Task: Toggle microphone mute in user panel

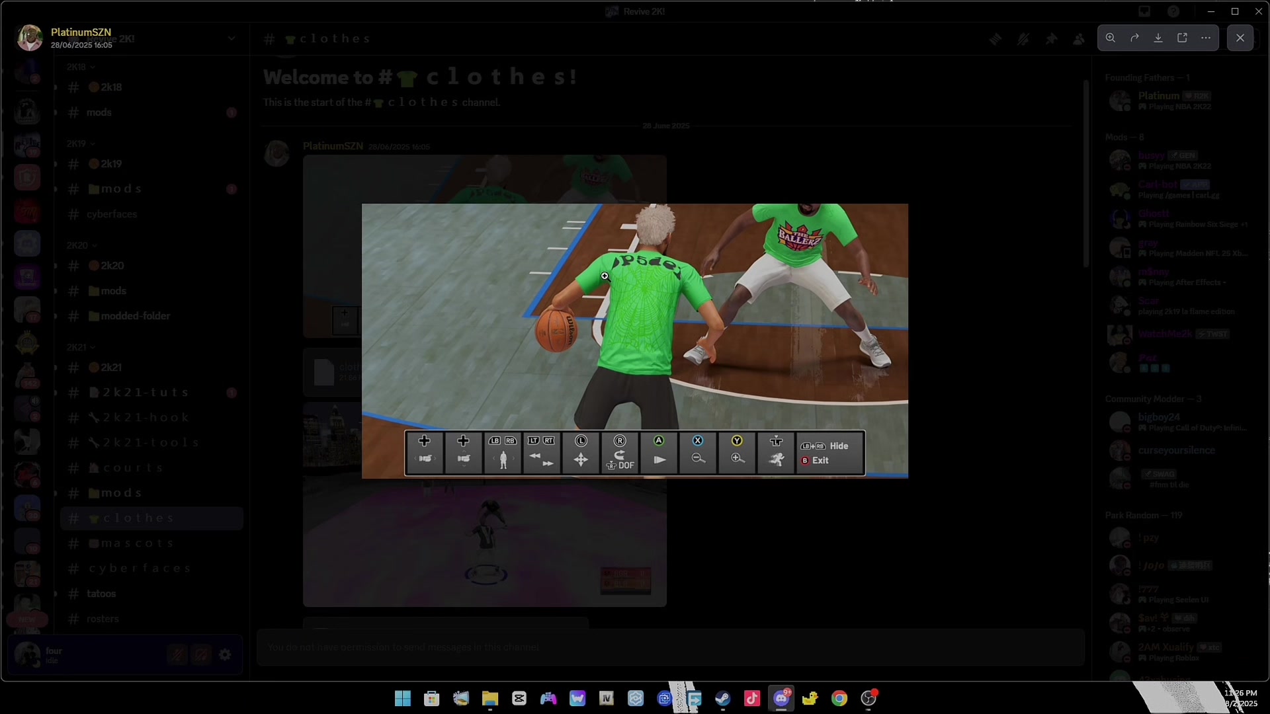Action: coord(177,654)
